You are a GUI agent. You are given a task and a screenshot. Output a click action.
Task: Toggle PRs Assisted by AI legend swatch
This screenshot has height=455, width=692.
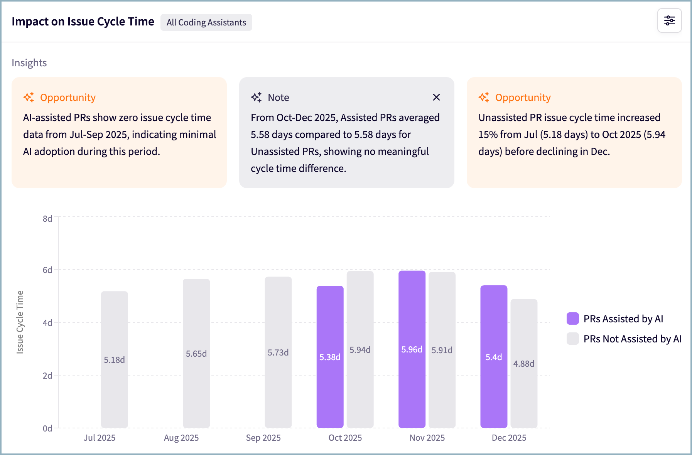point(572,318)
